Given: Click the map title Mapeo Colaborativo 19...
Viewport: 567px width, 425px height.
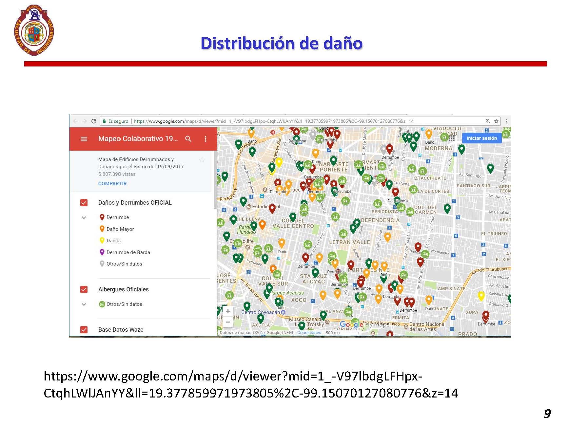Looking at the screenshot, I should click(x=138, y=139).
